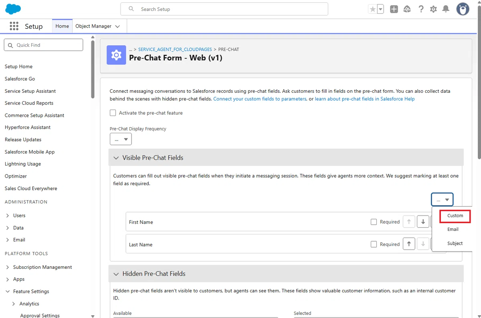Open Trailhead guidance icon
The width and height of the screenshot is (481, 318).
tap(407, 9)
